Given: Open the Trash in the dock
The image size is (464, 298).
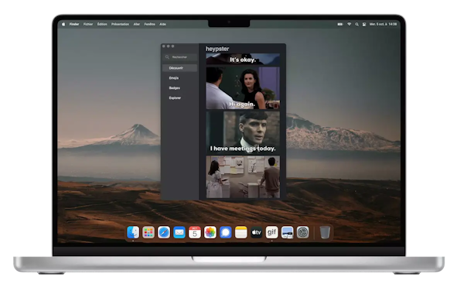Looking at the screenshot, I should coord(325,232).
